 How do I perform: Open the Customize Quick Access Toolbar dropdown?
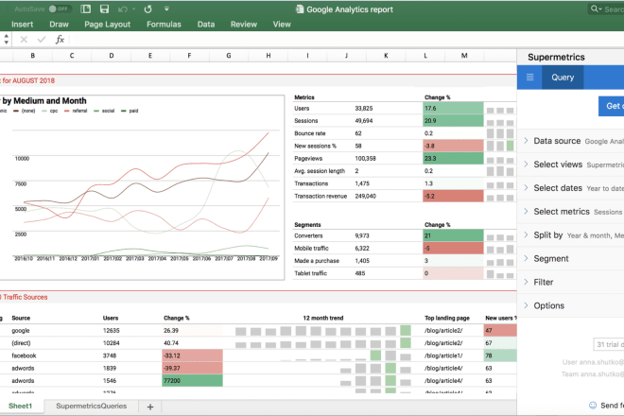click(166, 9)
